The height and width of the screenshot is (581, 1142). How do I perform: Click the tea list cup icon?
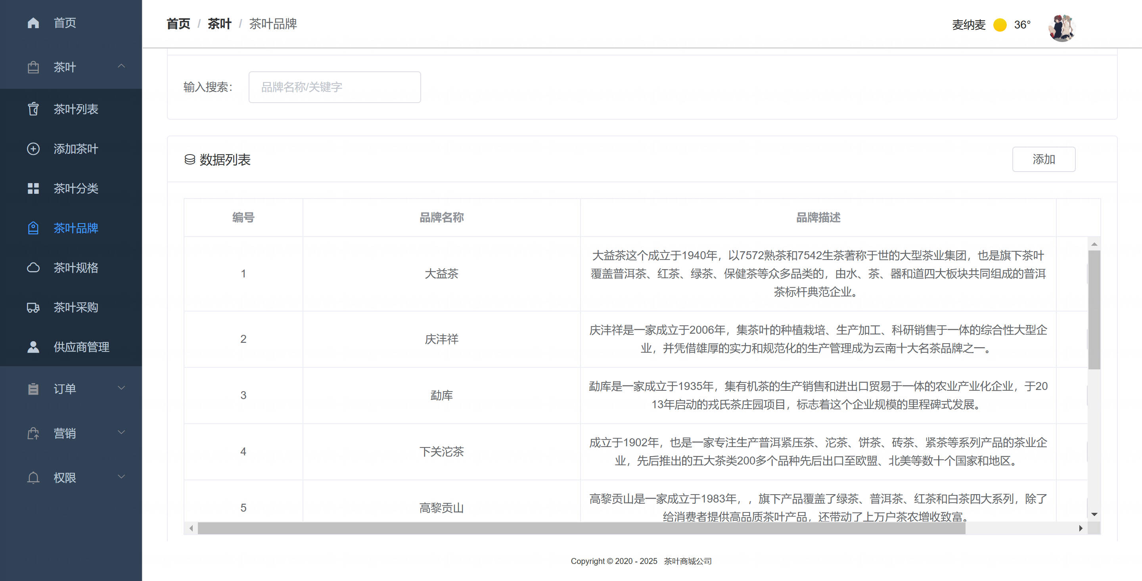[33, 109]
